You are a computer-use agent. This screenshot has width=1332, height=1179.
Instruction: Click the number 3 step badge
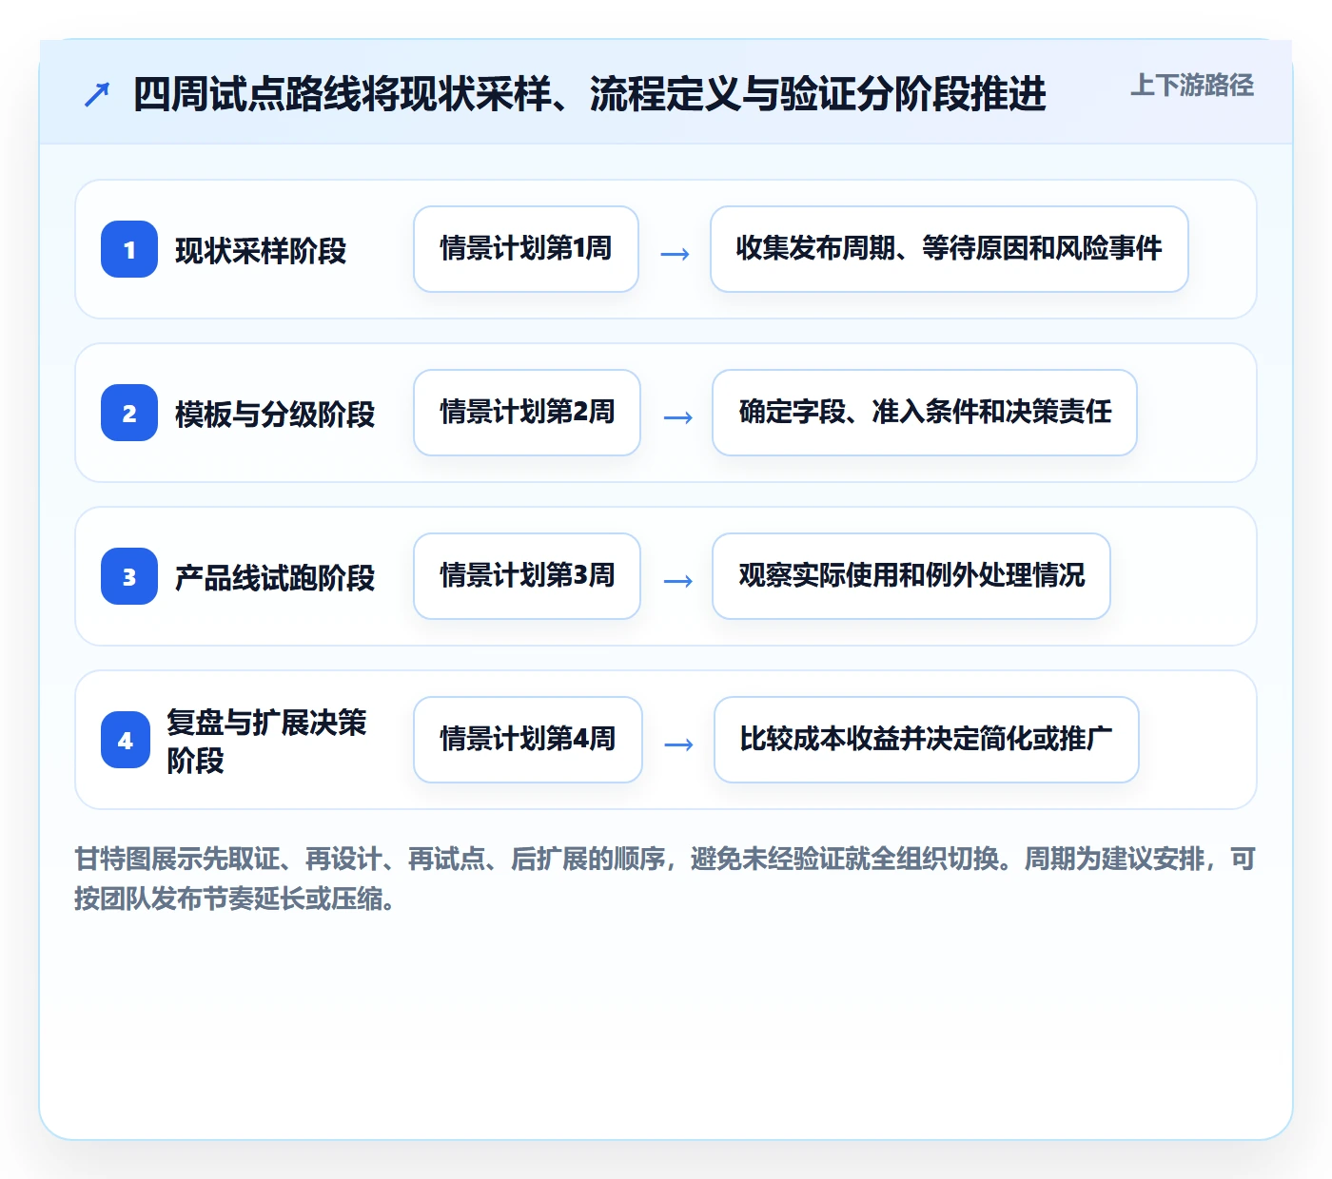(x=129, y=576)
